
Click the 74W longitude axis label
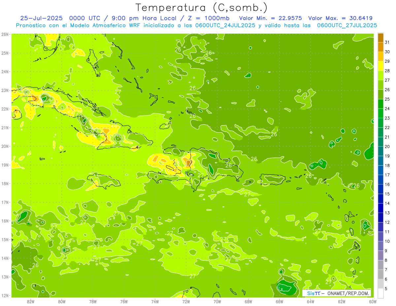(x=155, y=301)
